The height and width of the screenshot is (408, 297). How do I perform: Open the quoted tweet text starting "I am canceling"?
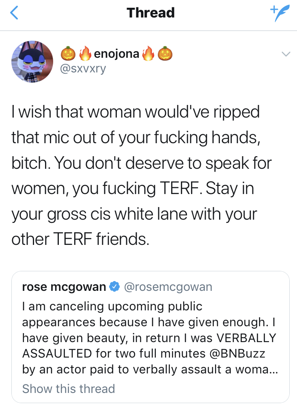(112, 306)
